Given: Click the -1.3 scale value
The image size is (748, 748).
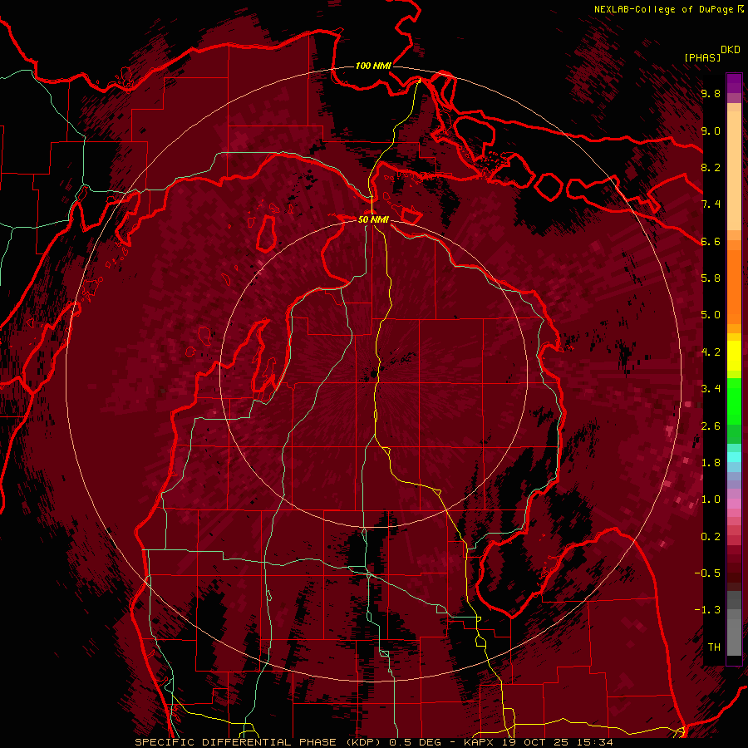Looking at the screenshot, I should tap(708, 610).
